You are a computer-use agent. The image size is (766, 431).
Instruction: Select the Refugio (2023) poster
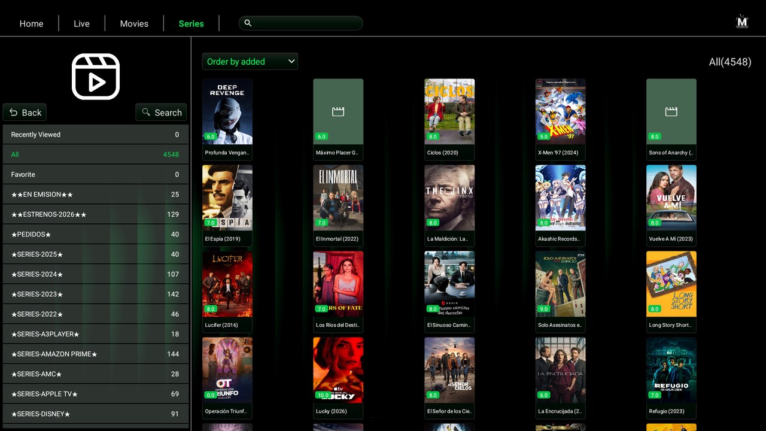tap(671, 370)
